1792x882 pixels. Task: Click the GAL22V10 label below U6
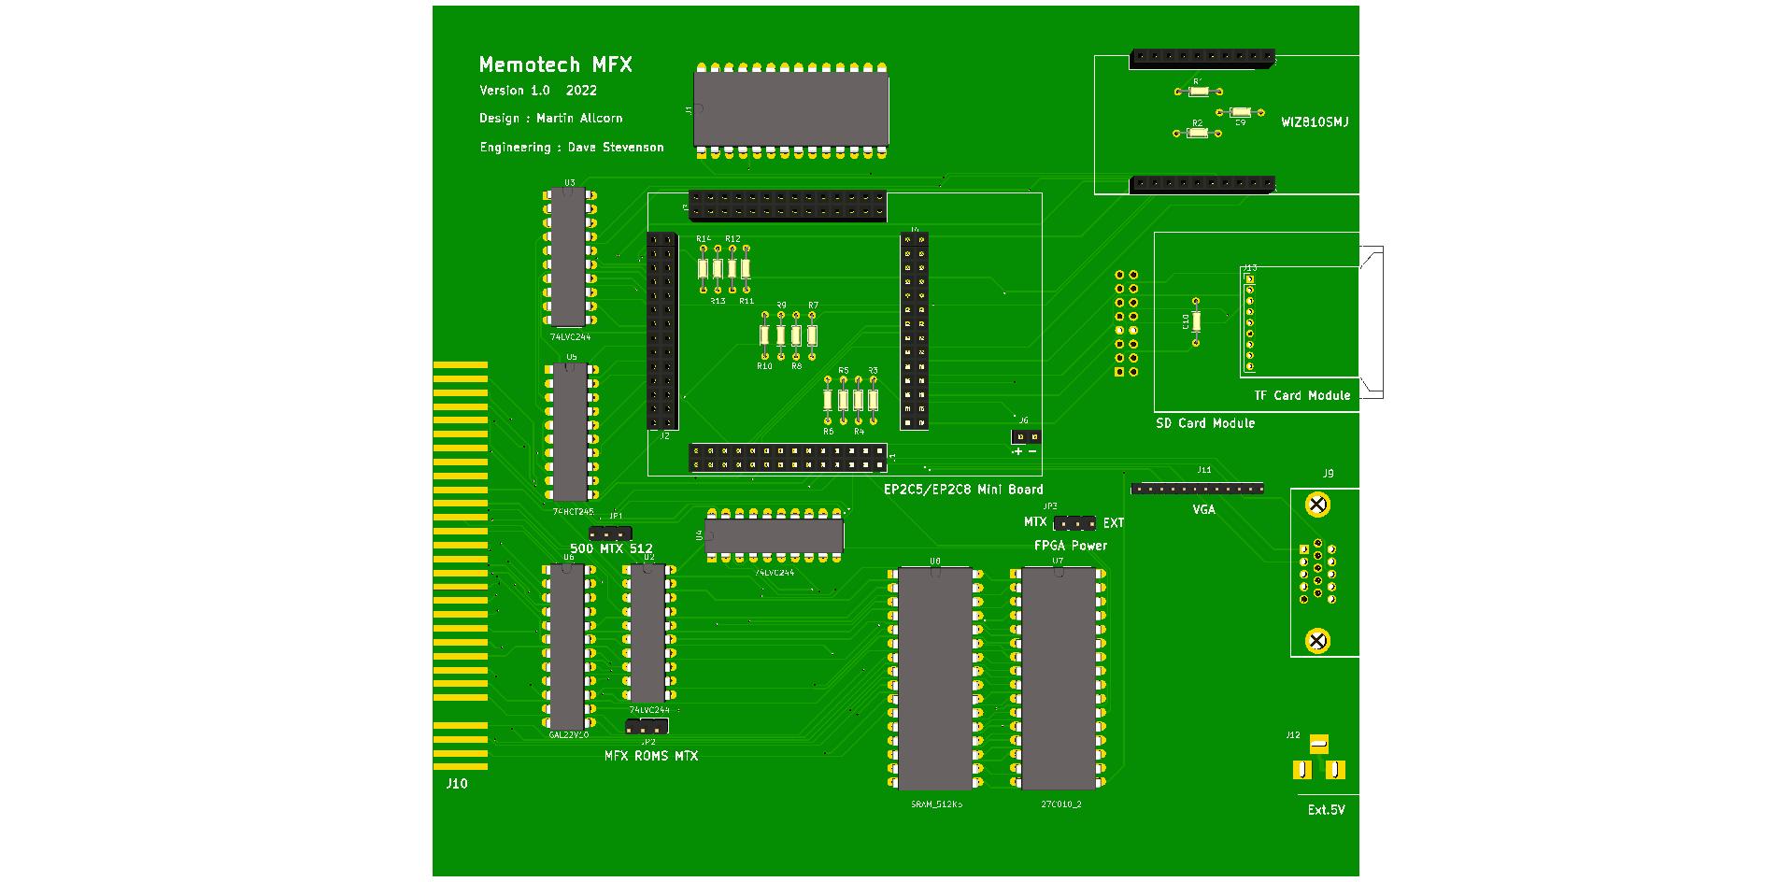pos(569,735)
